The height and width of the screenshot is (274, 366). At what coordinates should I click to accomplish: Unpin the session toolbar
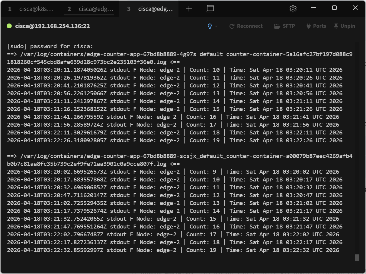[x=344, y=26]
